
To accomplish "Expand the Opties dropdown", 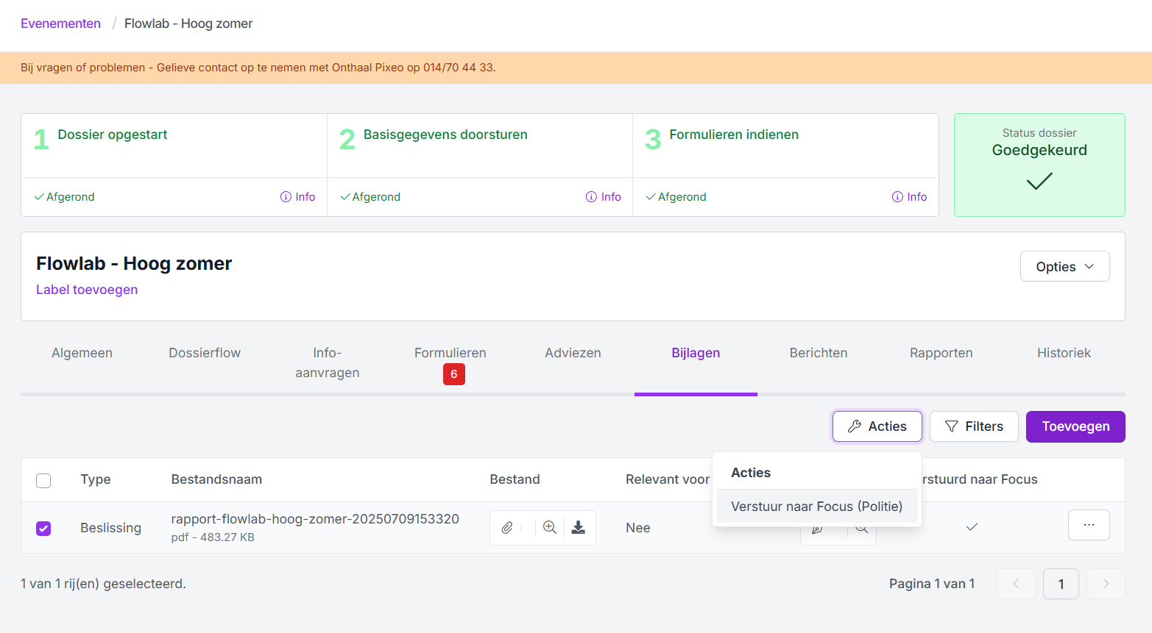I will (1064, 267).
